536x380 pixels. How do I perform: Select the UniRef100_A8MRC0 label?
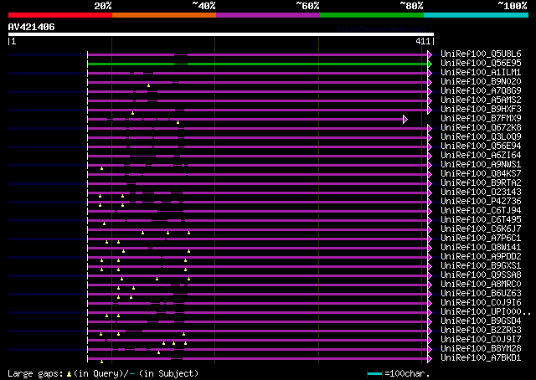click(481, 285)
